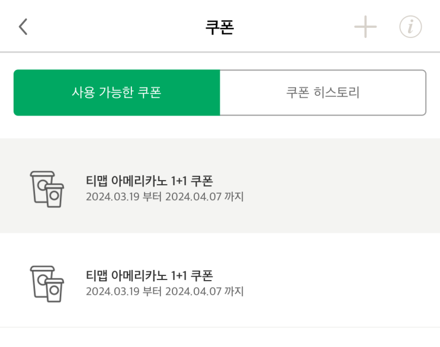Open the 쿠폰 히스토리 tab
440x347 pixels.
[x=323, y=93]
